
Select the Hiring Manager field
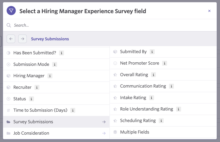point(56,76)
